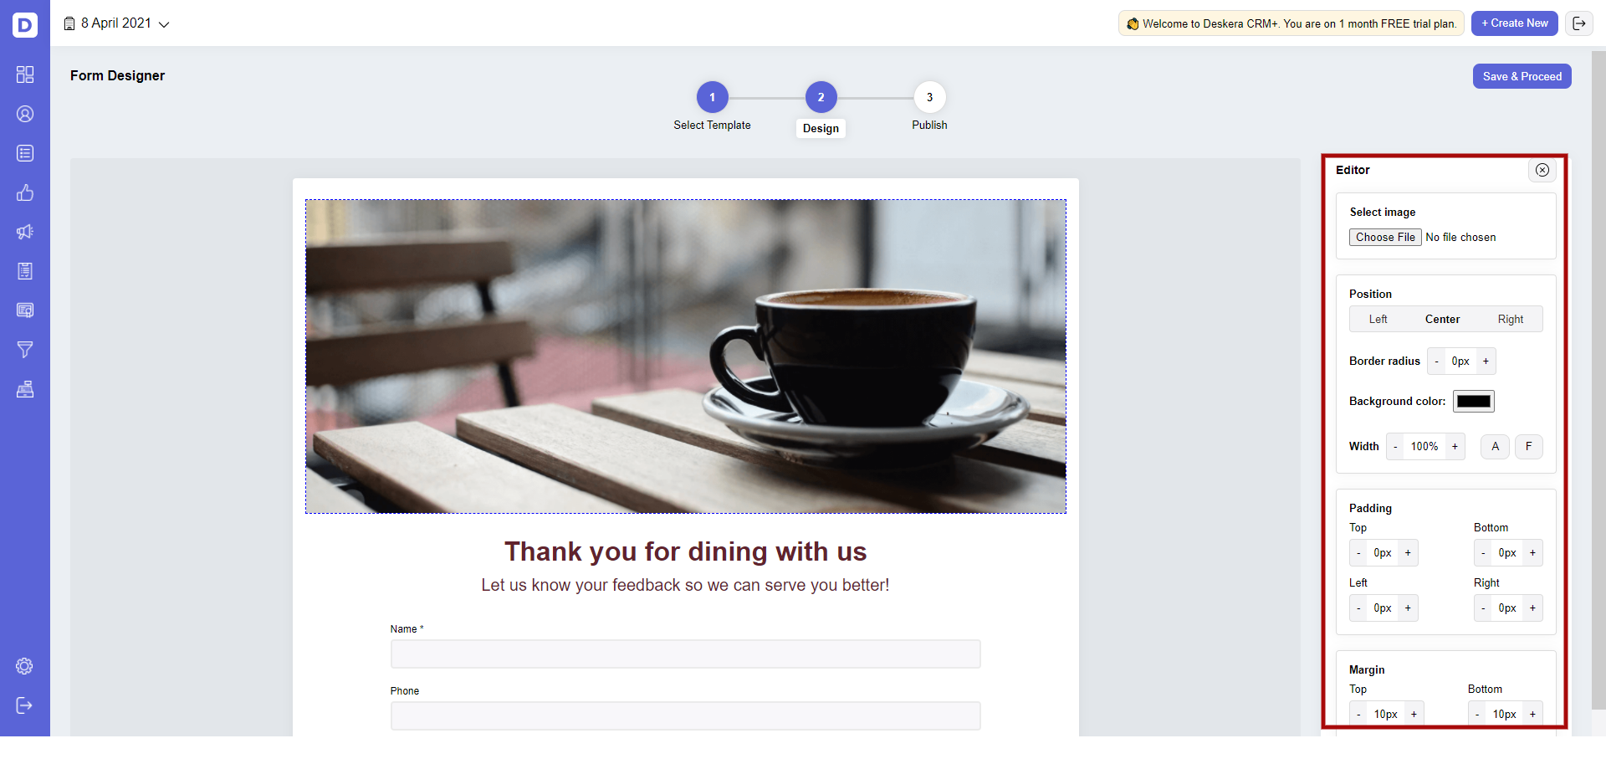Decrease padding Top
Image resolution: width=1606 pixels, height=764 pixels.
[1358, 553]
